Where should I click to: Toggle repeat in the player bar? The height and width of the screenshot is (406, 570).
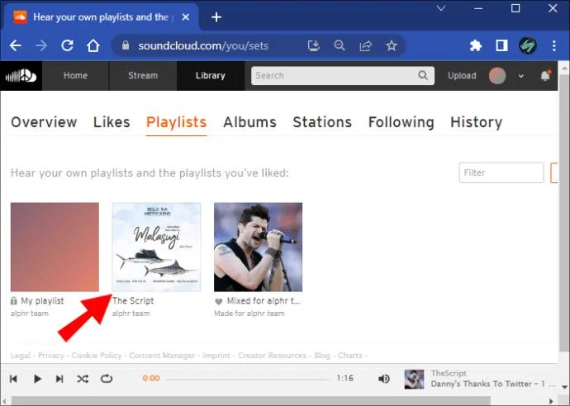point(107,379)
